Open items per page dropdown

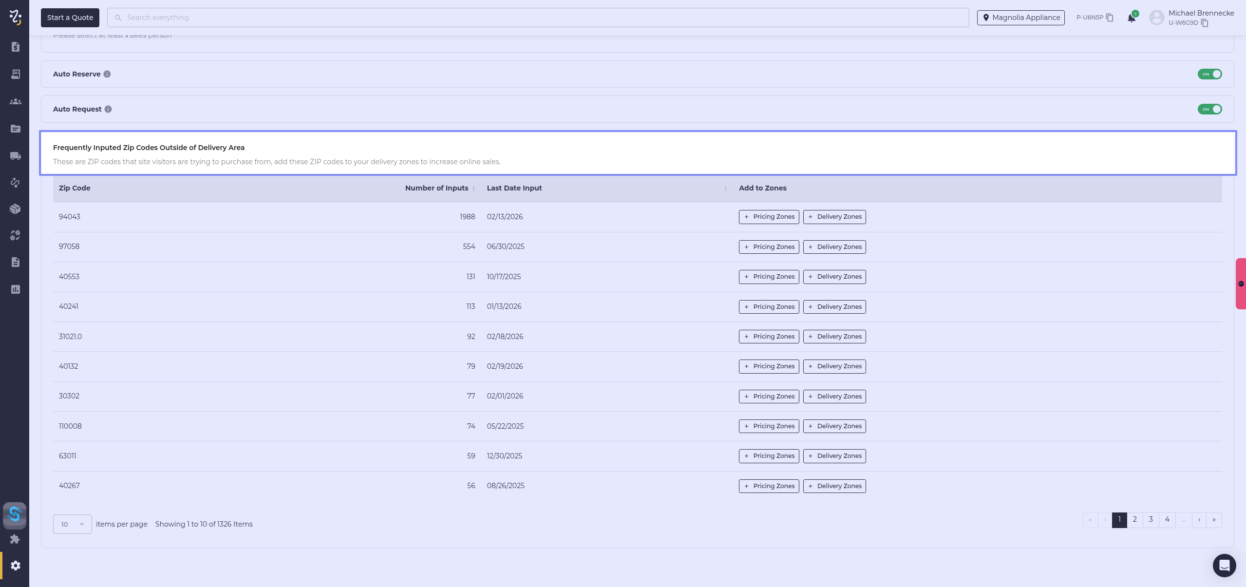tap(72, 524)
